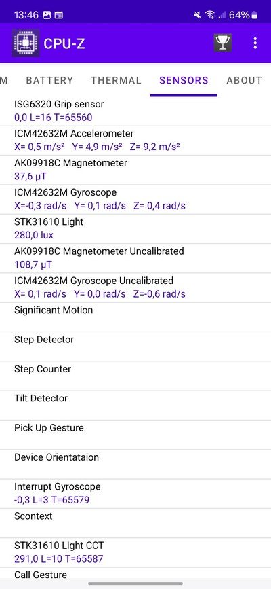Tap the bottom navigation gesture handle
The width and height of the screenshot is (271, 589).
click(x=135, y=584)
